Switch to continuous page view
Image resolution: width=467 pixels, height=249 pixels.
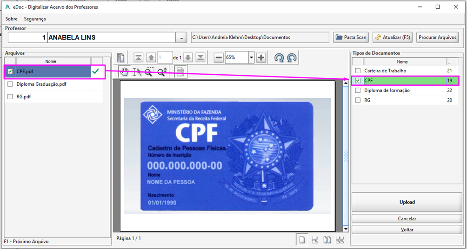(314, 240)
